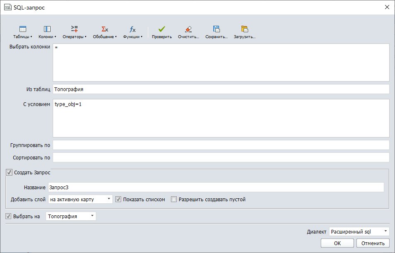Image resolution: width=395 pixels, height=253 pixels.
Task: Click the Группировать по input field
Action: pos(221,145)
